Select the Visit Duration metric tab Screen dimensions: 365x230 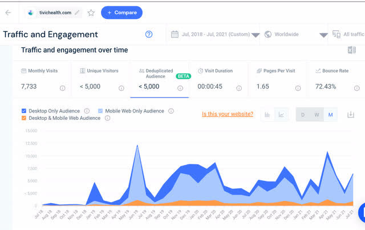218,79
